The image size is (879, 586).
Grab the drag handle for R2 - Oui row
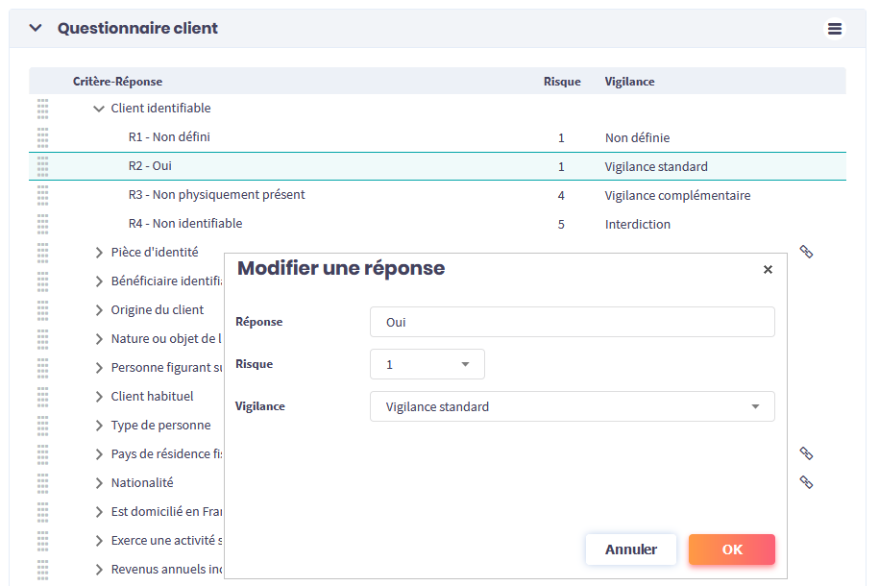pos(42,166)
